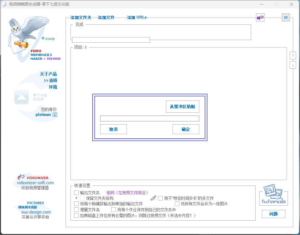The height and width of the screenshot is (235, 300).
Task: Click the text input field in the paste dialog
Action: (149, 118)
